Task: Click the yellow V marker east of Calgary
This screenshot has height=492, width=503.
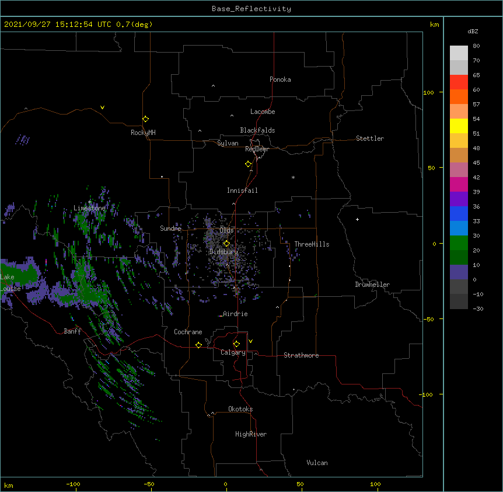Action: tap(250, 341)
